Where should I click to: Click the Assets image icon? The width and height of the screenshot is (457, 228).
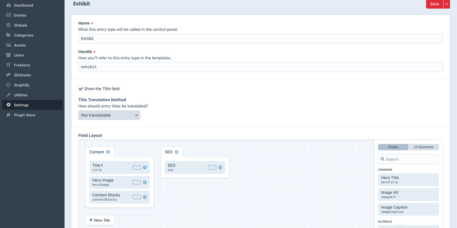[8, 45]
